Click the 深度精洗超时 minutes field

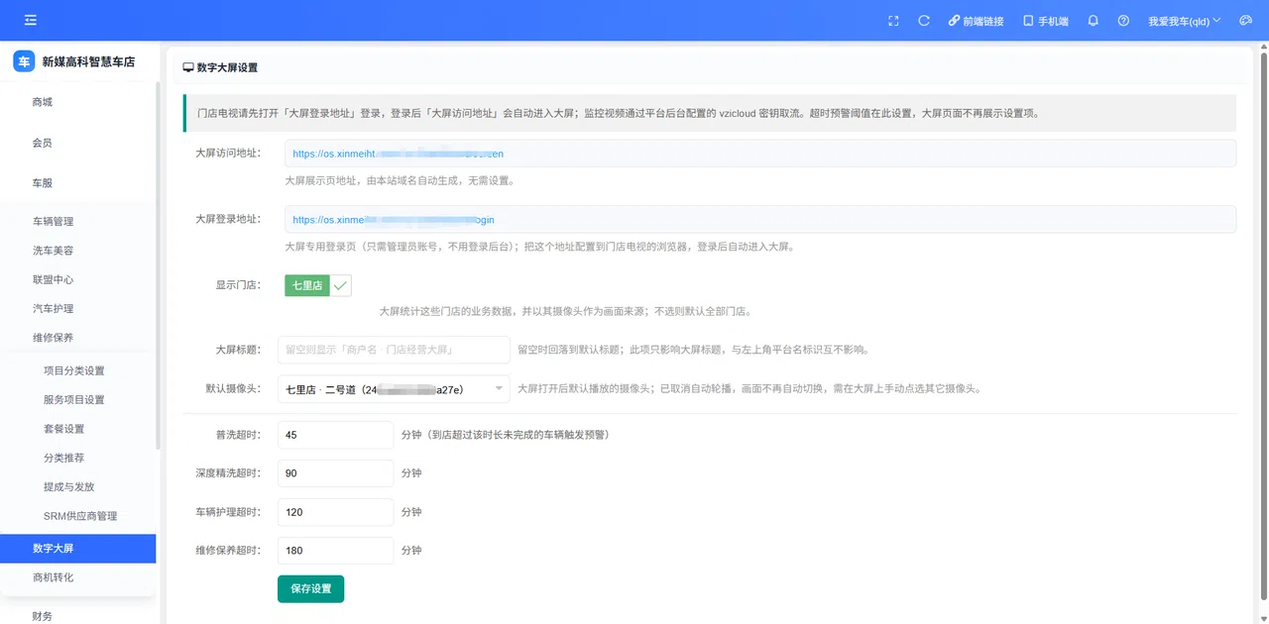[x=336, y=473]
